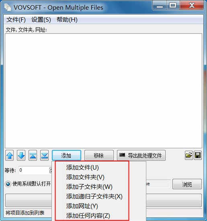Click the 移除 button
207x221 pixels.
(x=99, y=156)
